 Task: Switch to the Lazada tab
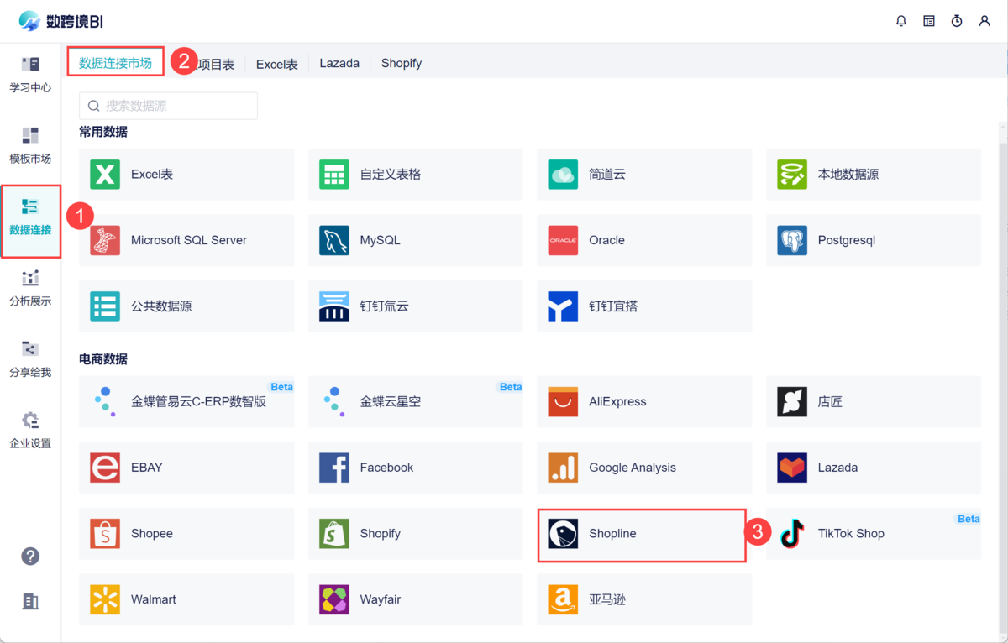coord(339,63)
